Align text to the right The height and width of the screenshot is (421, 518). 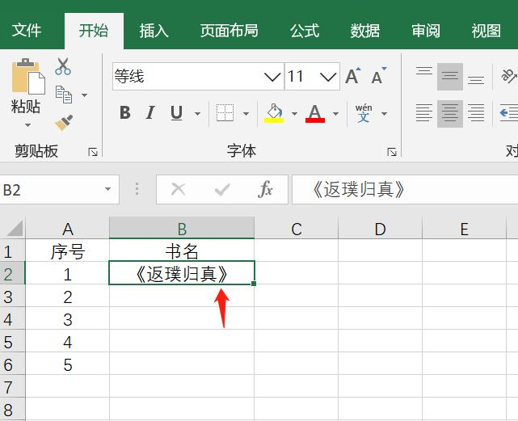tap(476, 113)
